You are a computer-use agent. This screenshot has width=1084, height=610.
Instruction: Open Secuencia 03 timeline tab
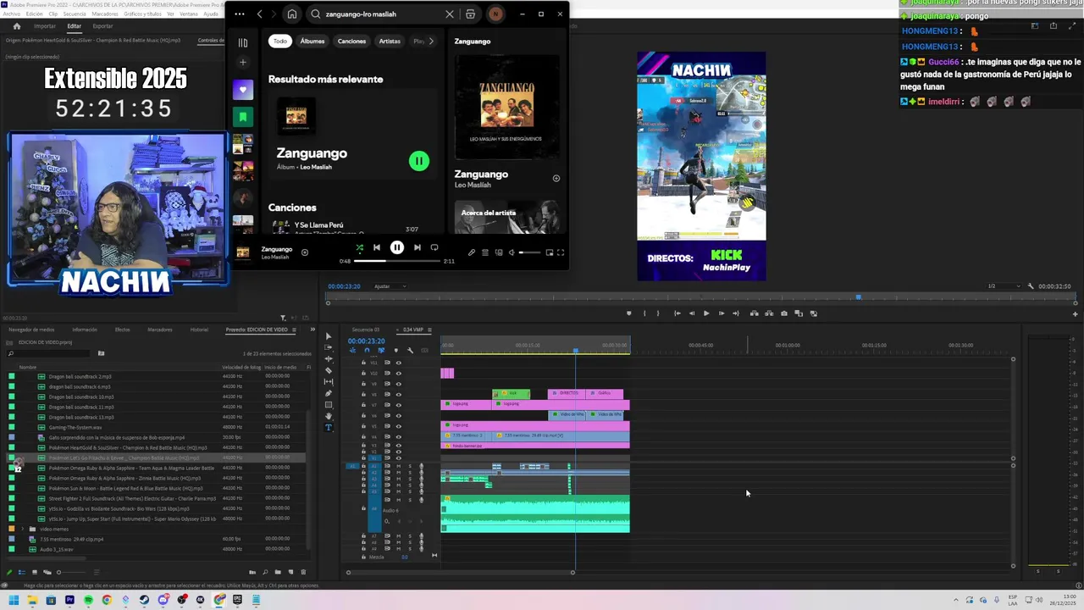(x=366, y=330)
